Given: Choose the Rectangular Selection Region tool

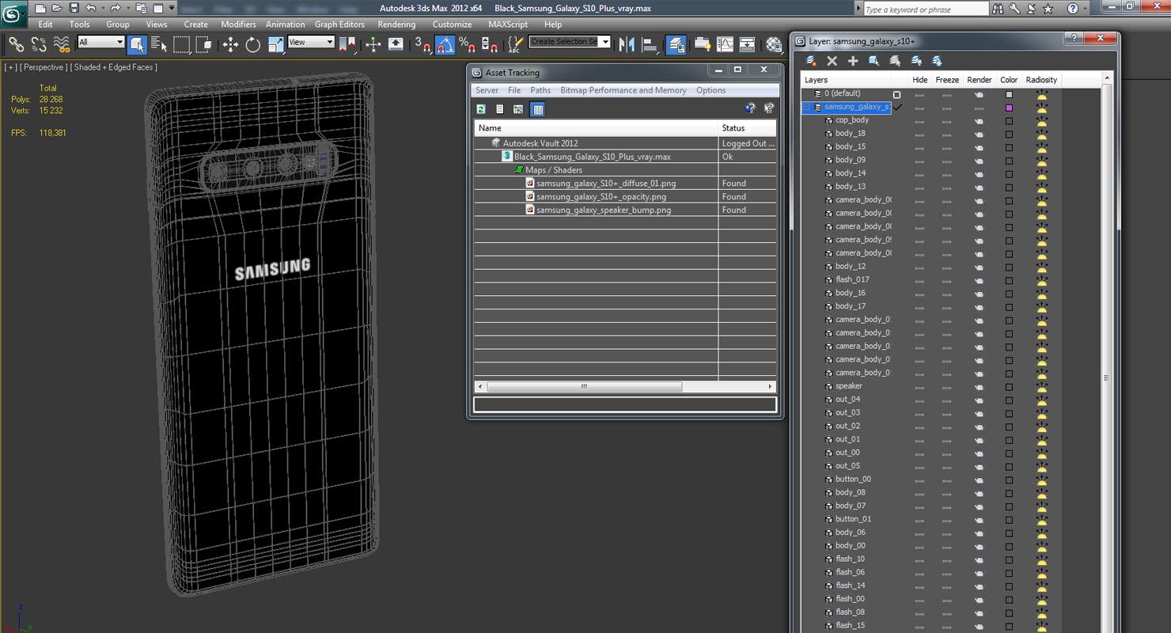Looking at the screenshot, I should (182, 44).
